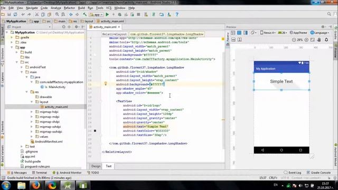Click the Project panel settings gear

click(76, 27)
